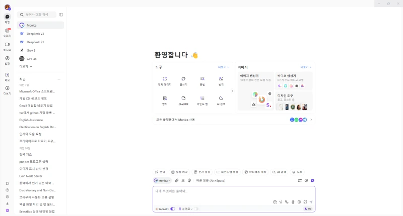
Task: Click the paperclip attach file icon
Action: pyautogui.click(x=177, y=180)
